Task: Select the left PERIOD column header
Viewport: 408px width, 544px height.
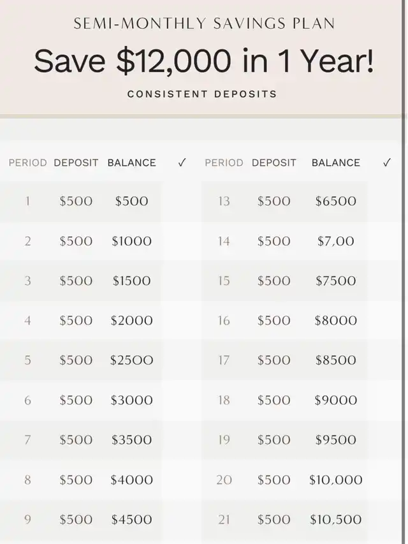Action: point(28,163)
